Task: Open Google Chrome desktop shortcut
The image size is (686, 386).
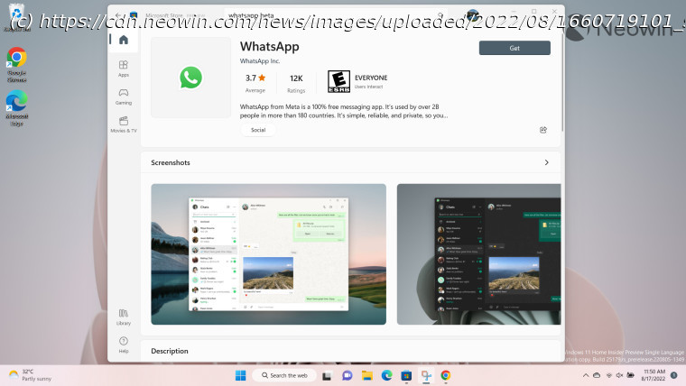Action: pos(16,65)
